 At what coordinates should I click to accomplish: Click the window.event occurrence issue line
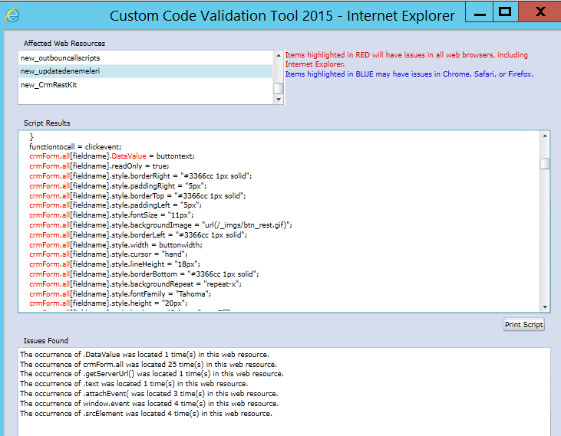pos(149,404)
